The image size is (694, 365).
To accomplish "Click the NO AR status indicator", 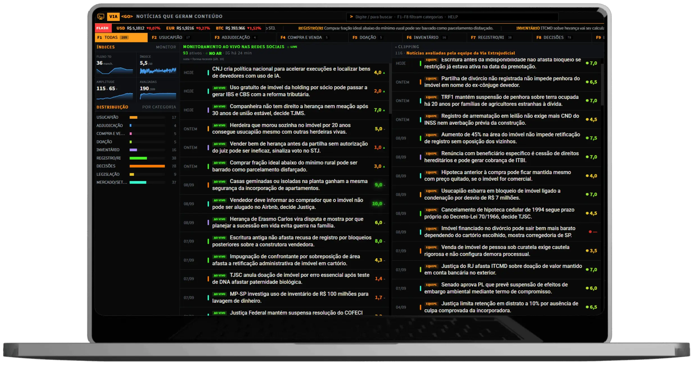I will tap(214, 53).
